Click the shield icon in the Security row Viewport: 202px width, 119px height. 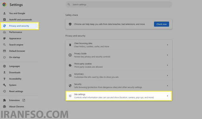[x=70, y=86]
